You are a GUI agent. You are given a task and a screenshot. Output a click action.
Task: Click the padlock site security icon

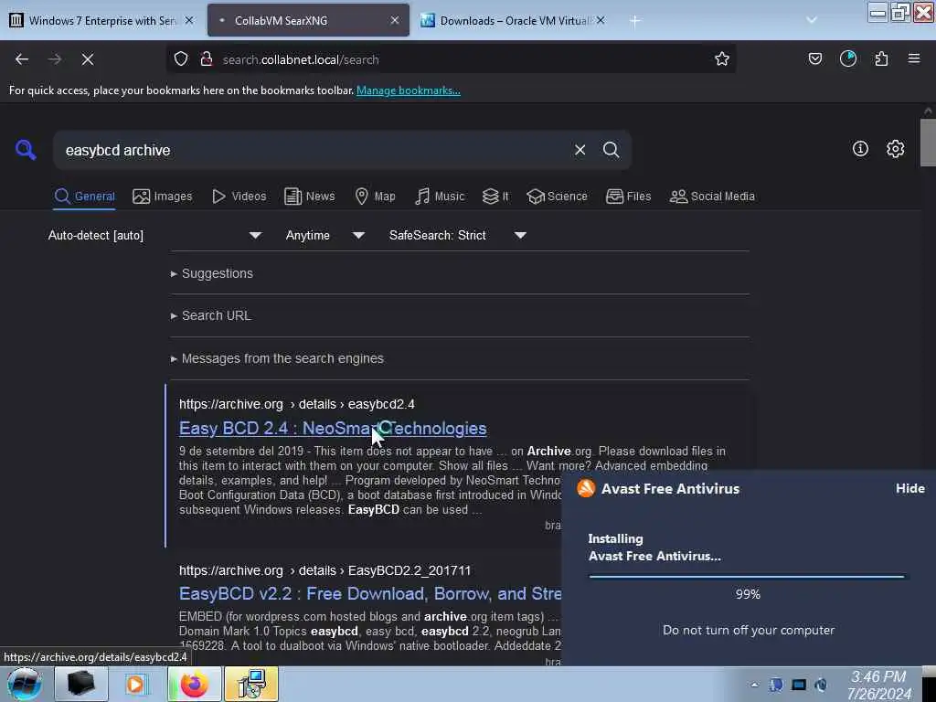(207, 59)
